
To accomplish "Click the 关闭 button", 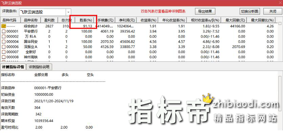I will pyautogui.click(x=273, y=11).
